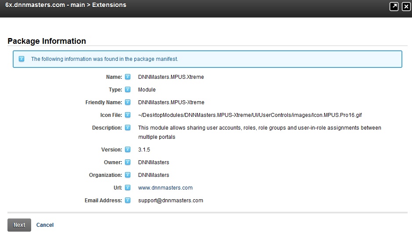Click the help icon beside Owner label
This screenshot has width=412, height=236.
(x=128, y=162)
